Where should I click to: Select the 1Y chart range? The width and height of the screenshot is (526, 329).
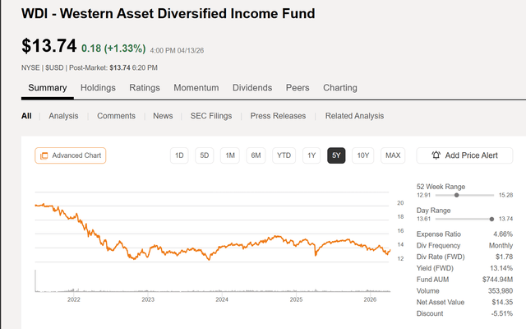tap(311, 155)
